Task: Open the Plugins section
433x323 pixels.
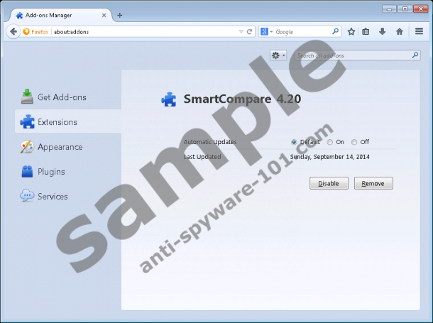Action: (50, 171)
